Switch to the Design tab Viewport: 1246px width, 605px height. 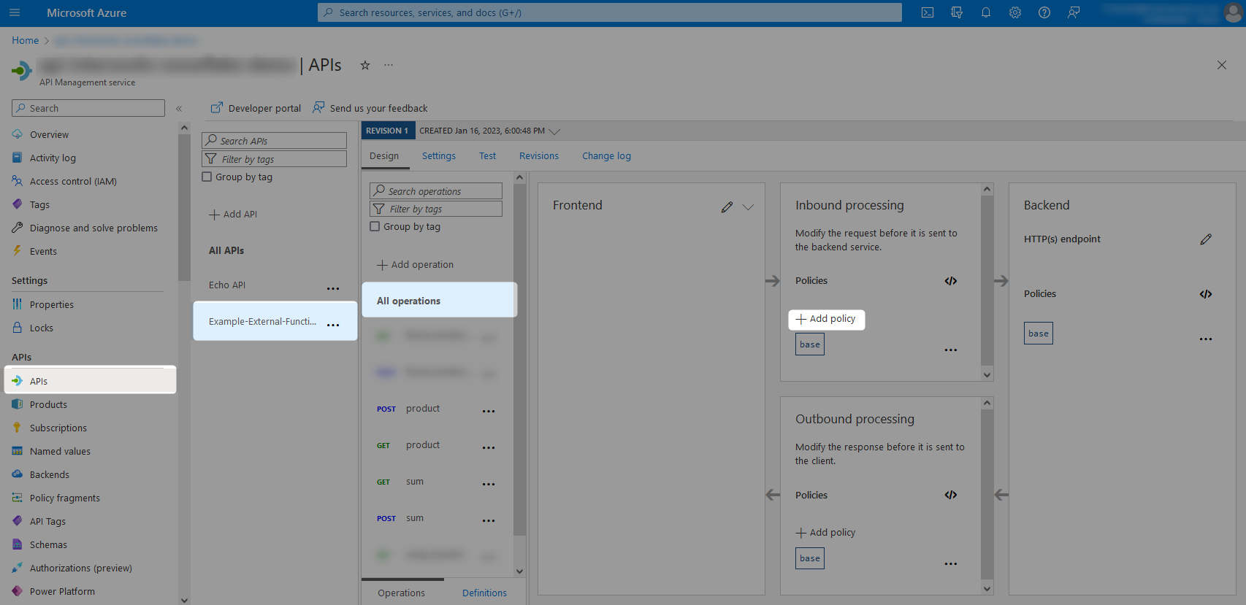click(384, 156)
